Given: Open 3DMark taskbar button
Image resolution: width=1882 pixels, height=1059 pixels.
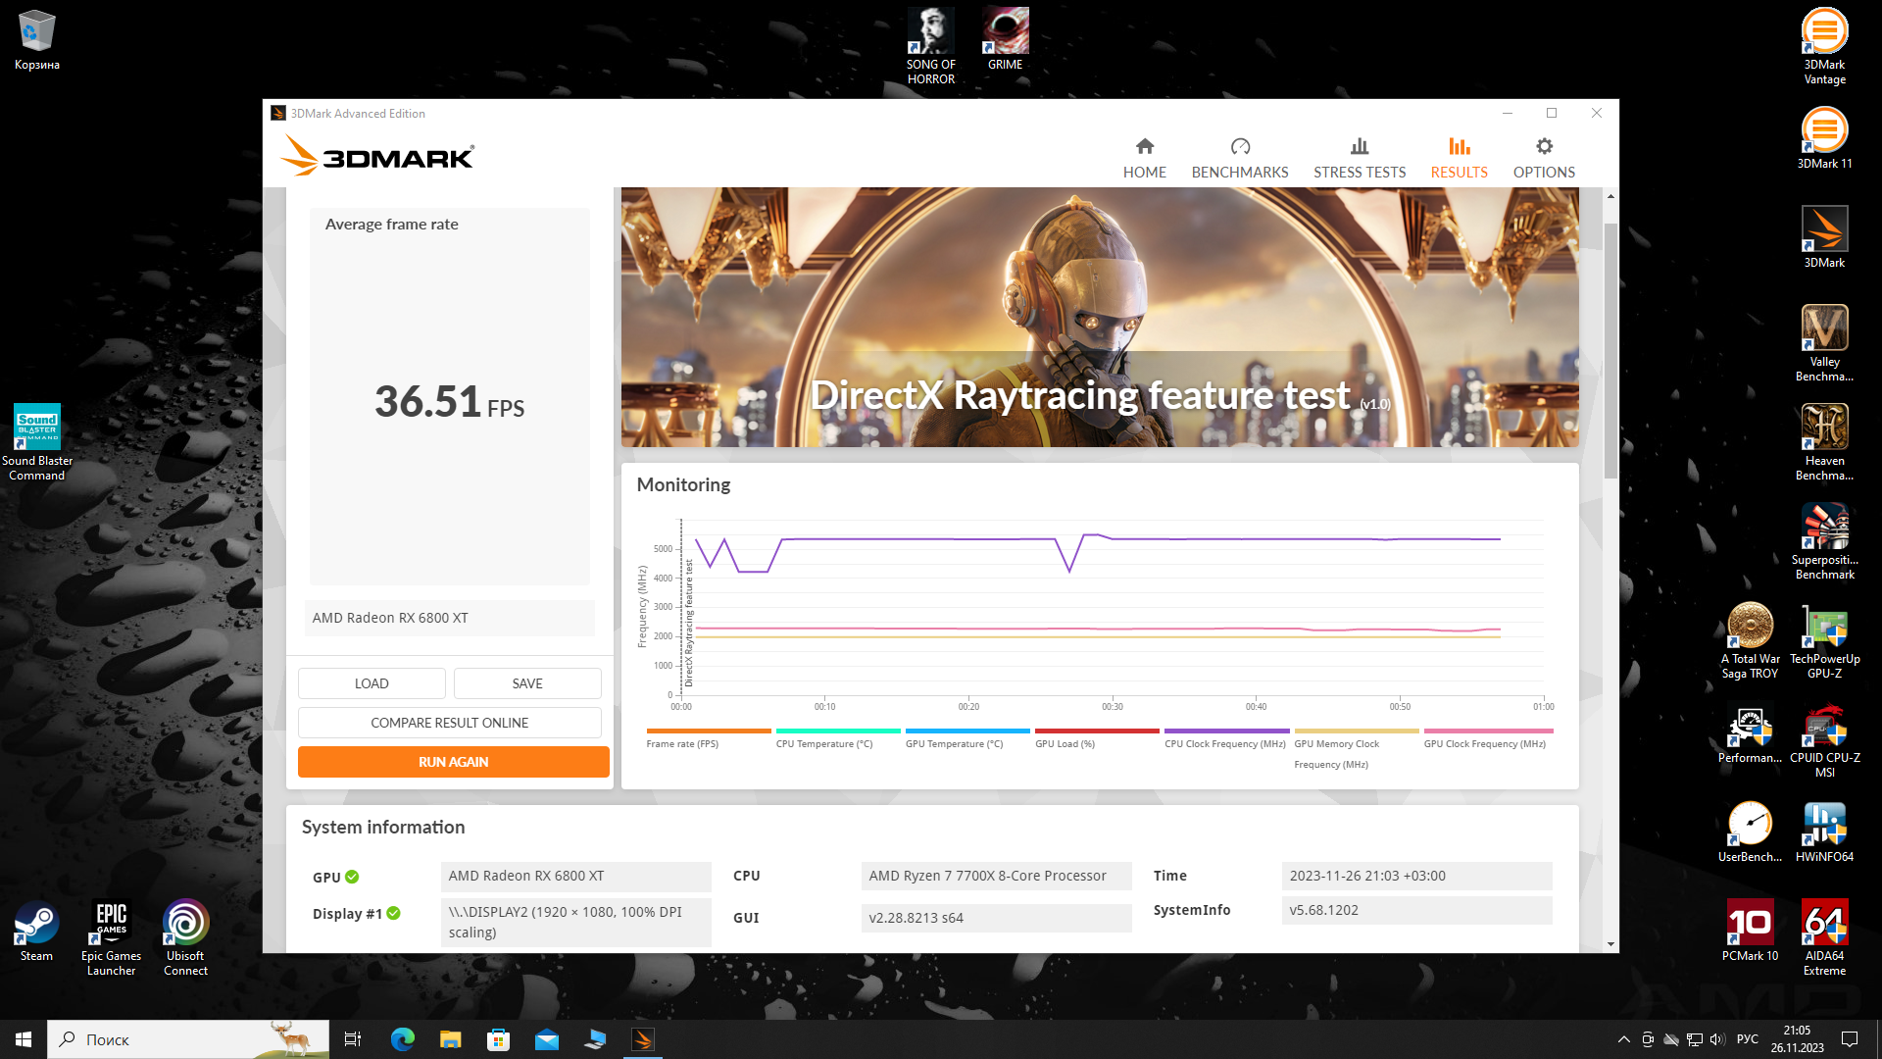Looking at the screenshot, I should [643, 1039].
